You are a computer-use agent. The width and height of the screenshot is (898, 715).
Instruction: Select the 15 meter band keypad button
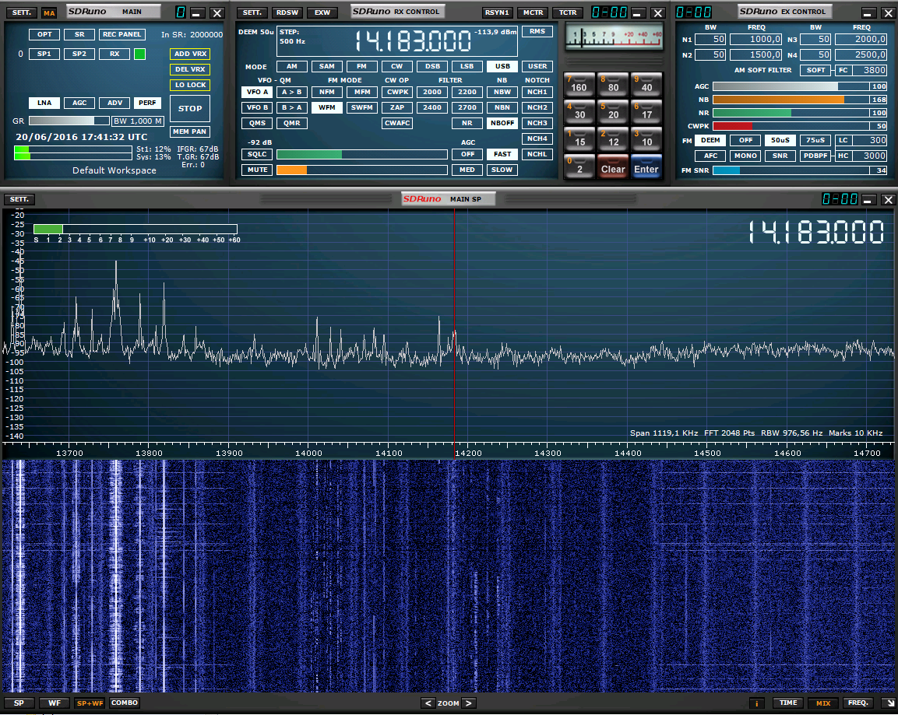(x=579, y=139)
